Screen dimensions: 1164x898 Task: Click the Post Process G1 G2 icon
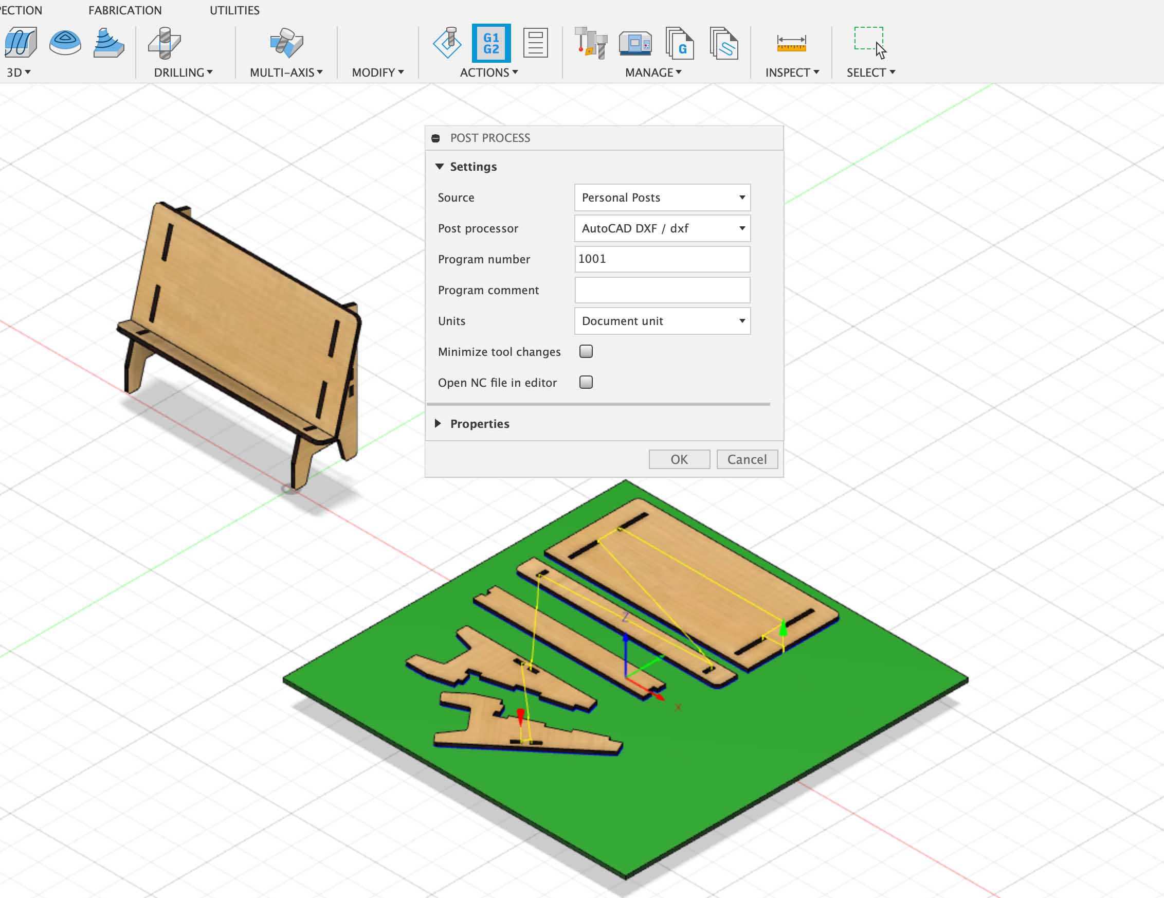(491, 43)
